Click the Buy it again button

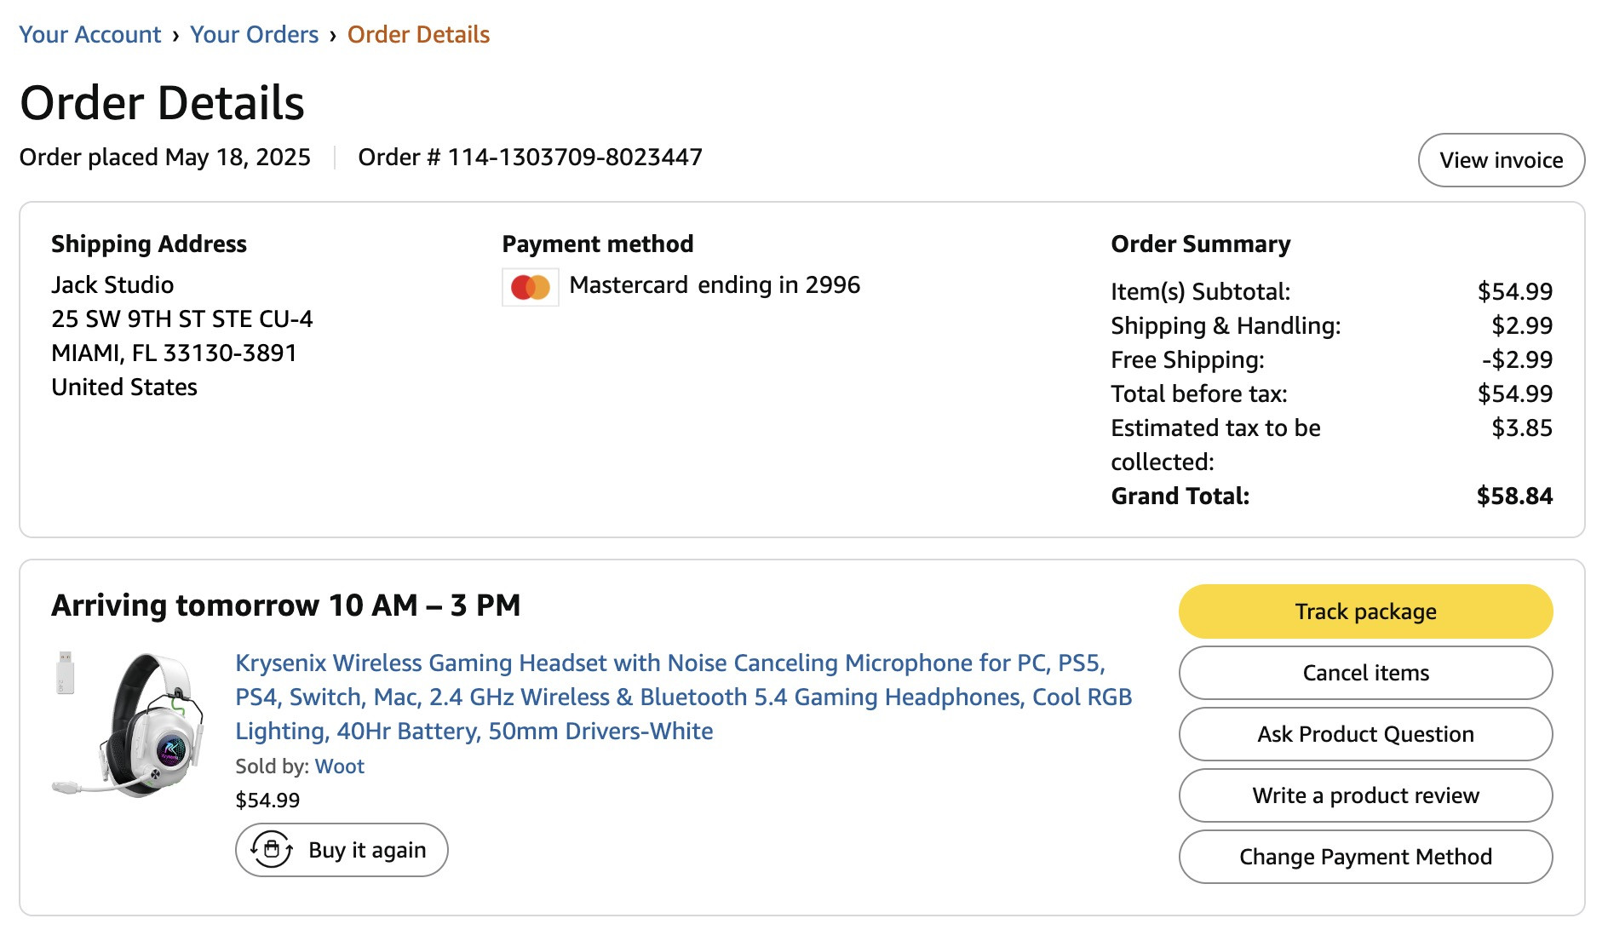pyautogui.click(x=342, y=850)
